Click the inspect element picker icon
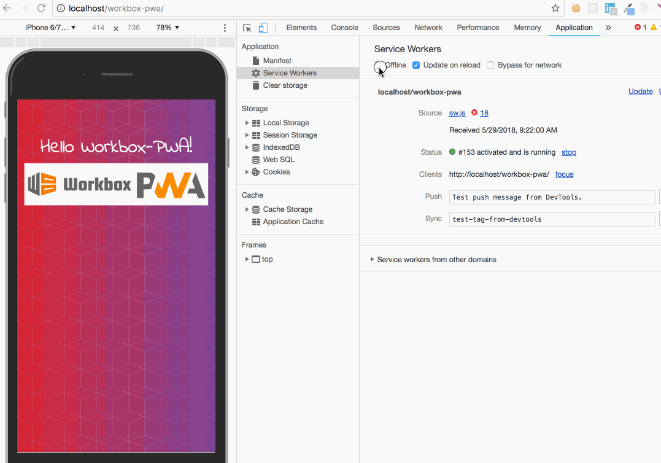 [247, 28]
